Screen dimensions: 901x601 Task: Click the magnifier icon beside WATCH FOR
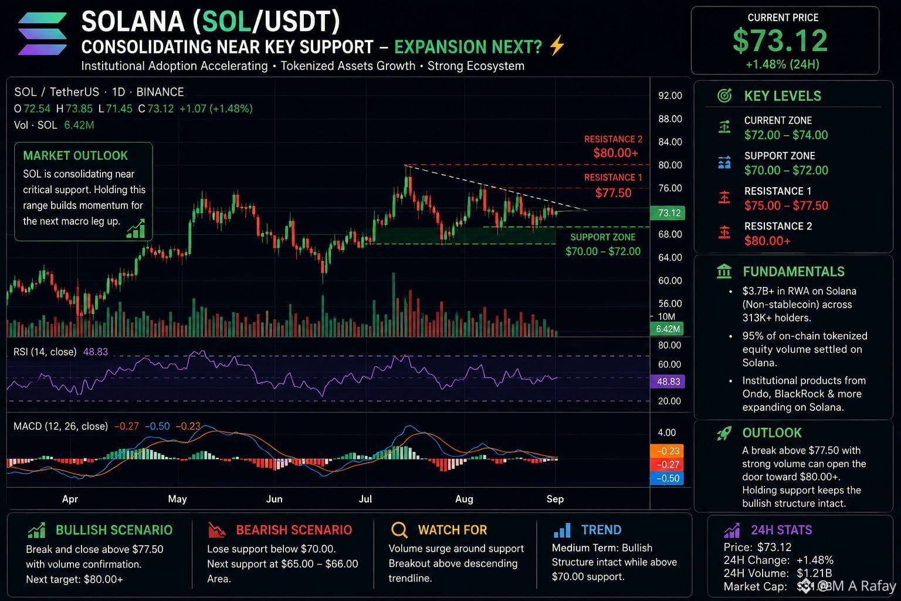[399, 530]
